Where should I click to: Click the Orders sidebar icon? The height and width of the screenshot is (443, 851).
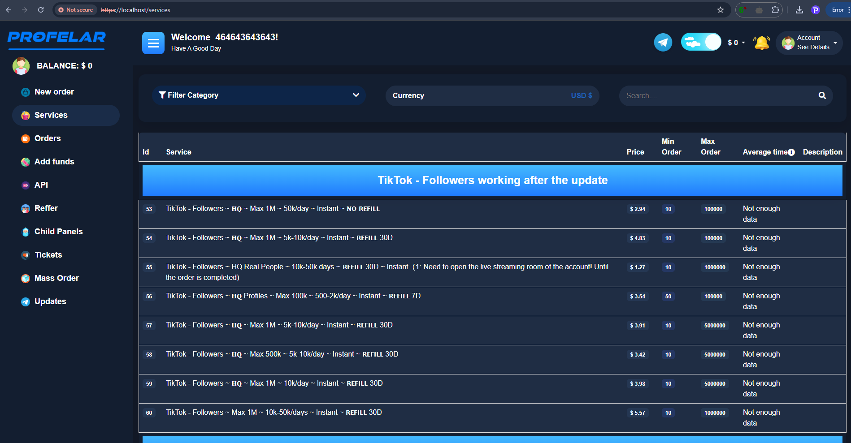point(26,139)
